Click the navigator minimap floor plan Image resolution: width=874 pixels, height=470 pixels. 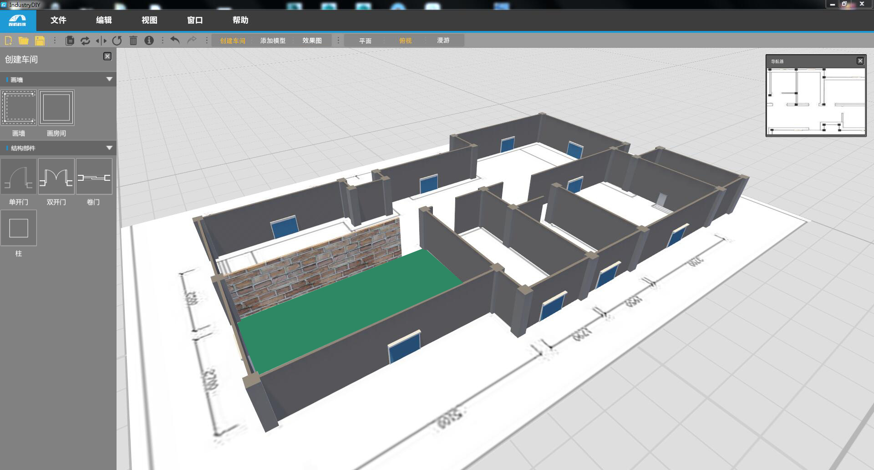tap(816, 101)
